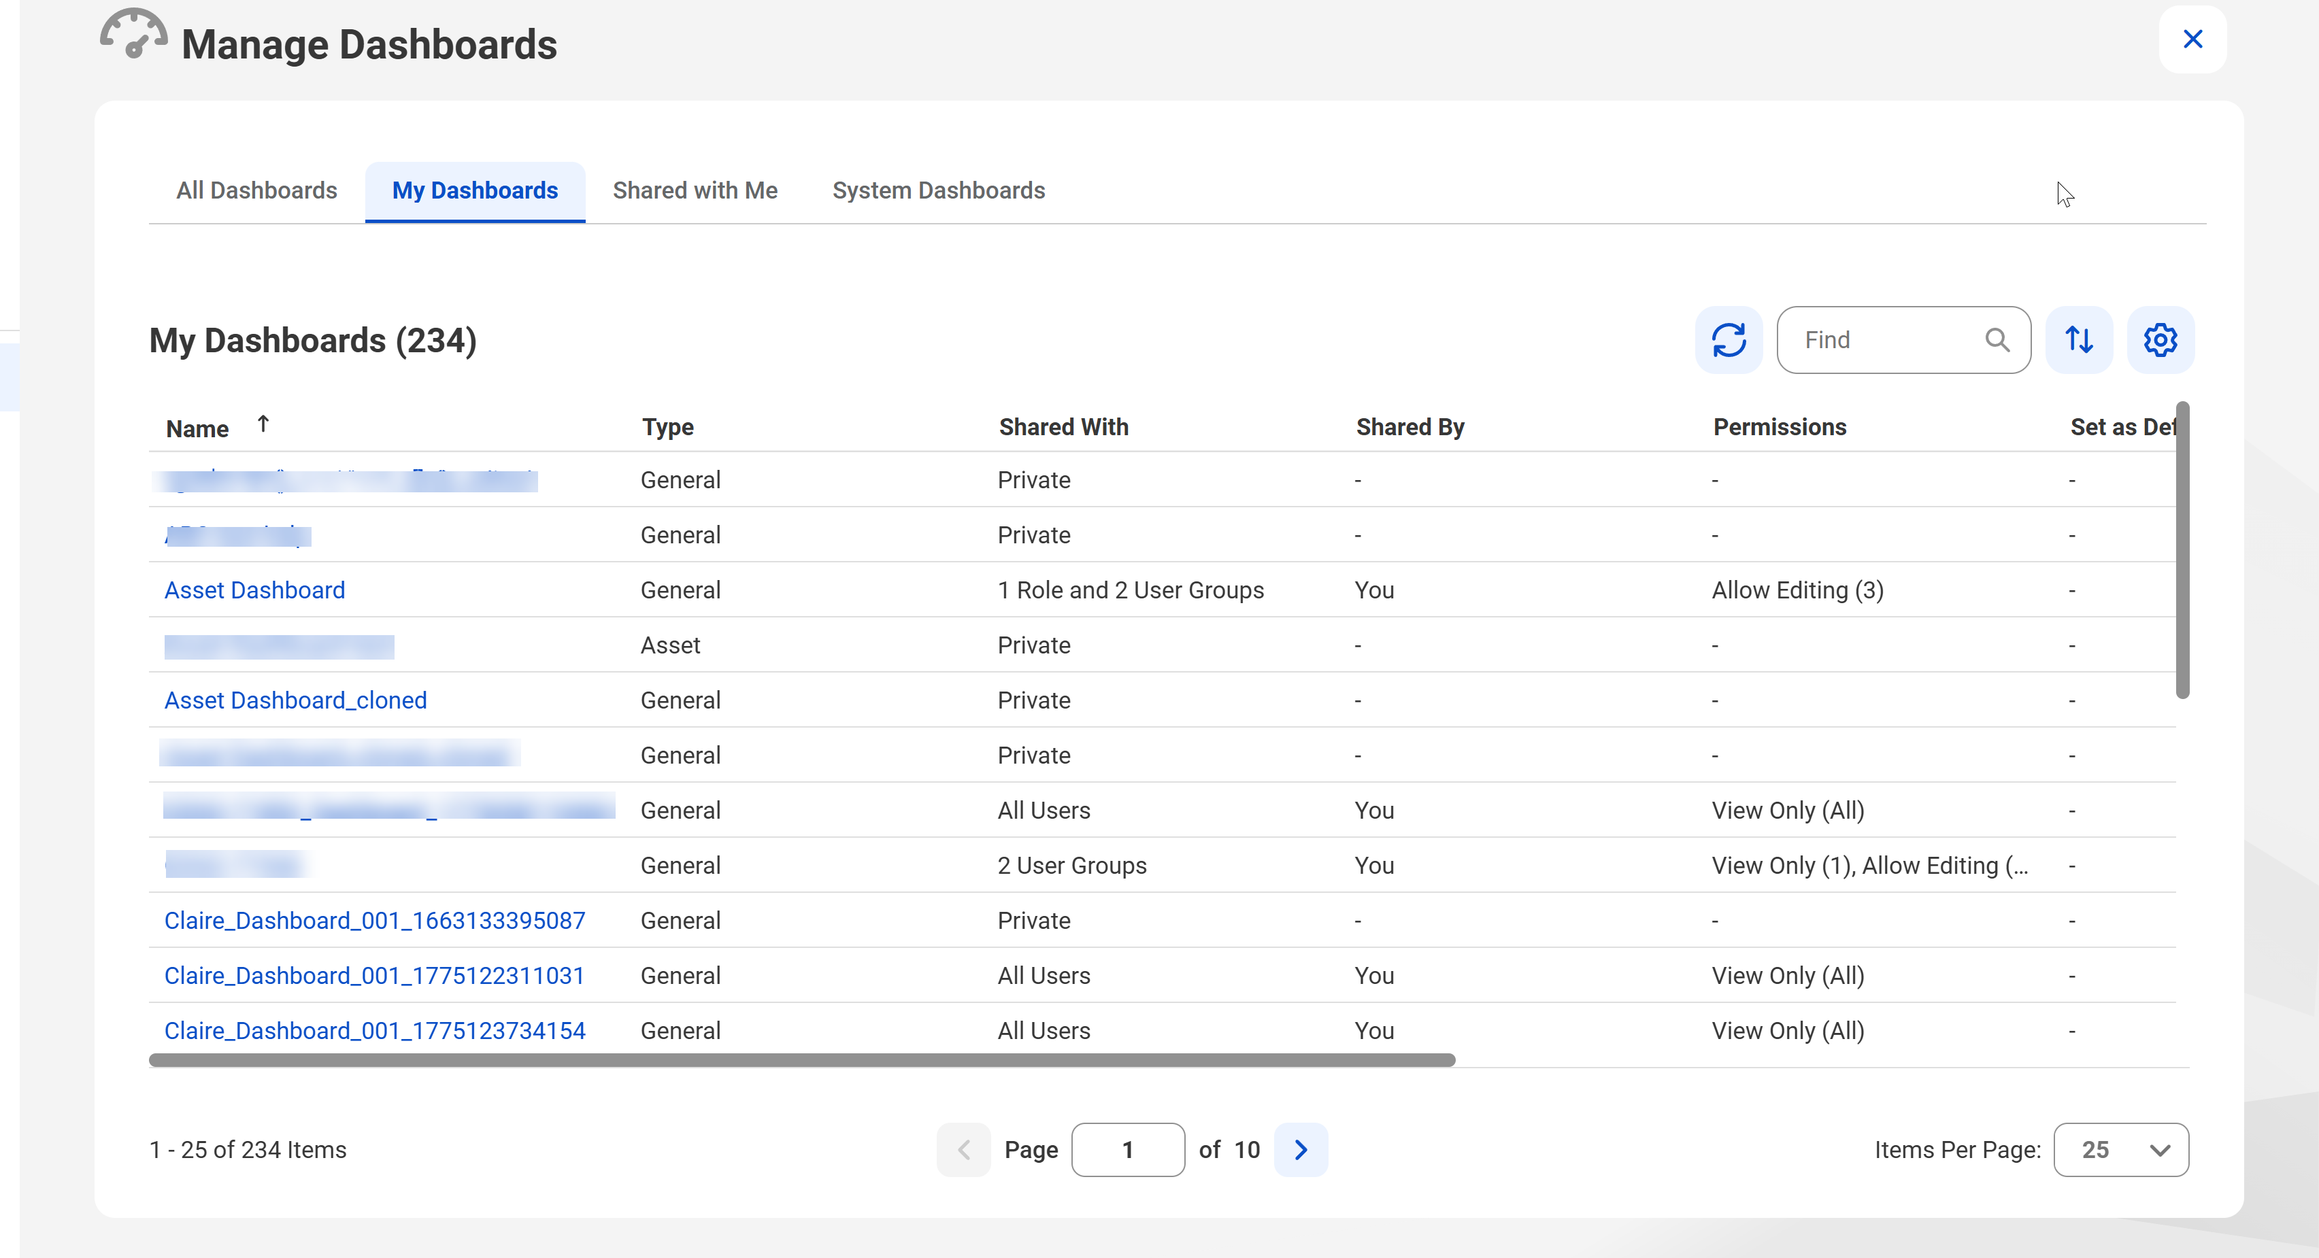Click the 'Allow Editing (3)' permissions cell
The width and height of the screenshot is (2319, 1258).
pos(1798,590)
